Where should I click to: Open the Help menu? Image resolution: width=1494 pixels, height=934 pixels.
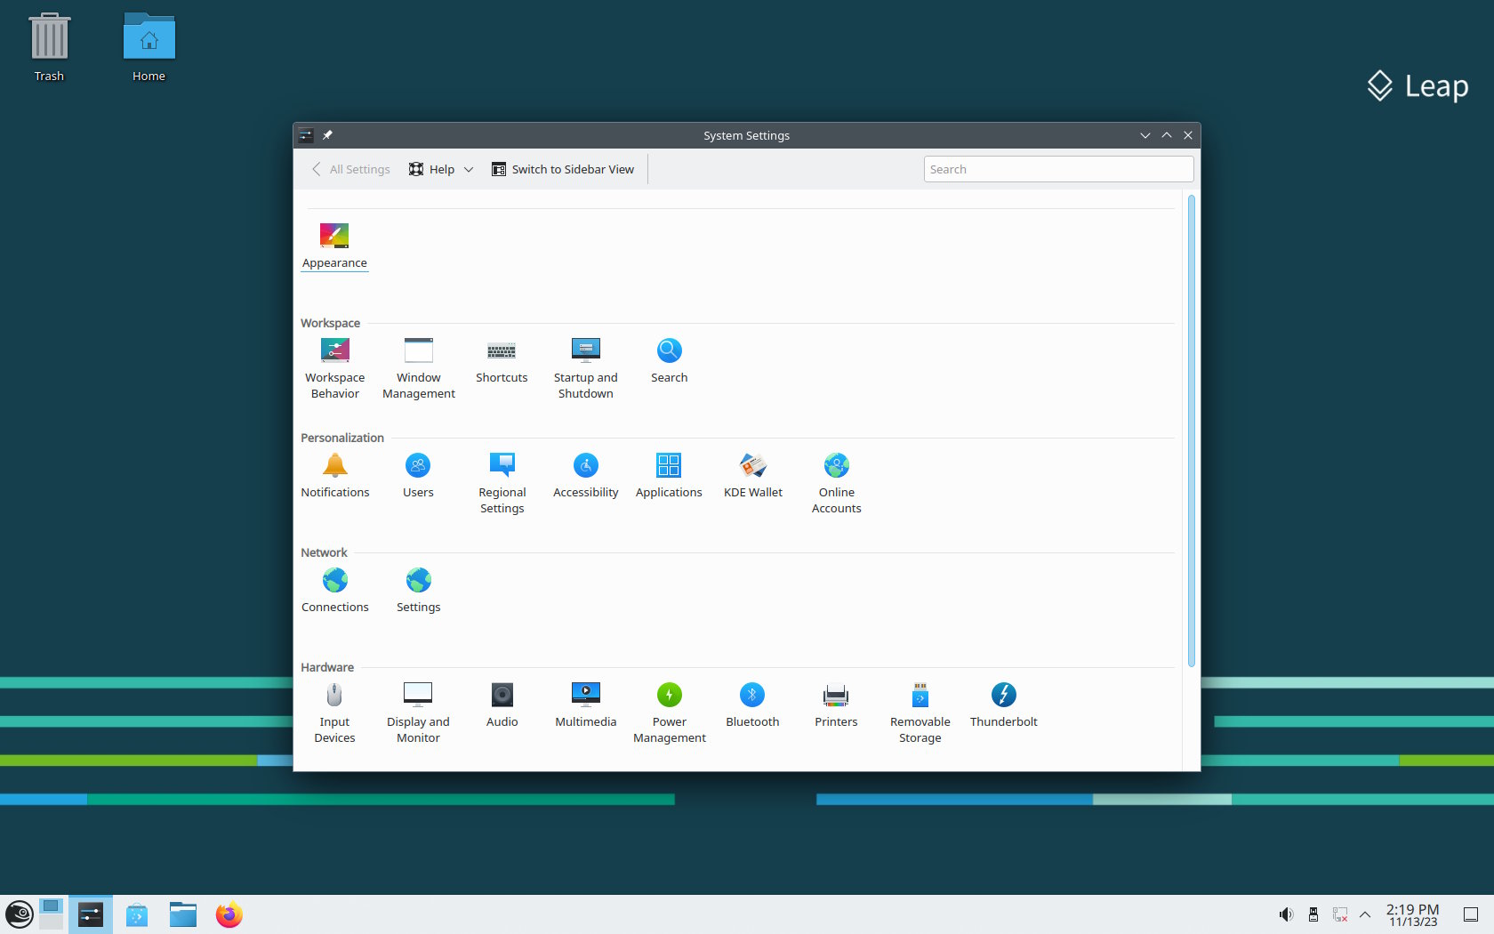click(x=441, y=169)
